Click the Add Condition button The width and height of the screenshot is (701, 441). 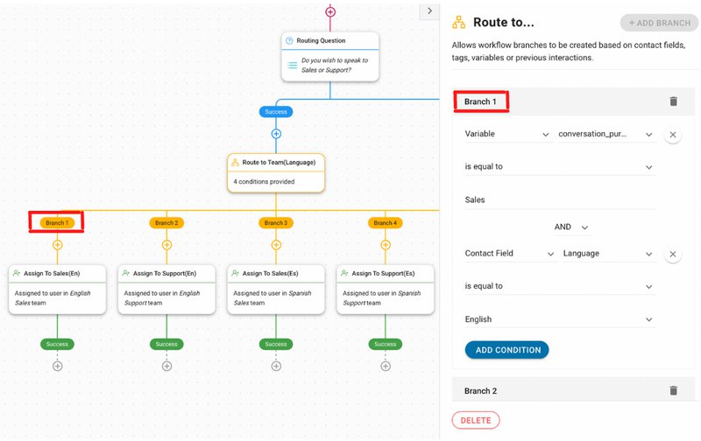point(506,350)
